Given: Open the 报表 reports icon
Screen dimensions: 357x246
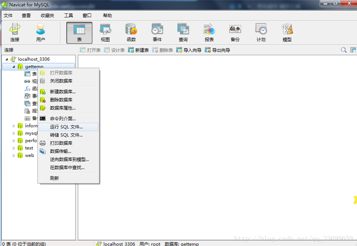Looking at the screenshot, I should coord(209,33).
